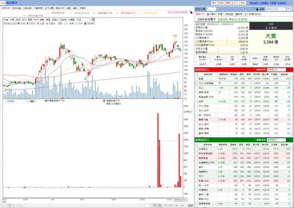The width and height of the screenshot is (294, 208).
Task: Toggle the 投信 indicator button on chart toolbar
Action: tap(18, 19)
